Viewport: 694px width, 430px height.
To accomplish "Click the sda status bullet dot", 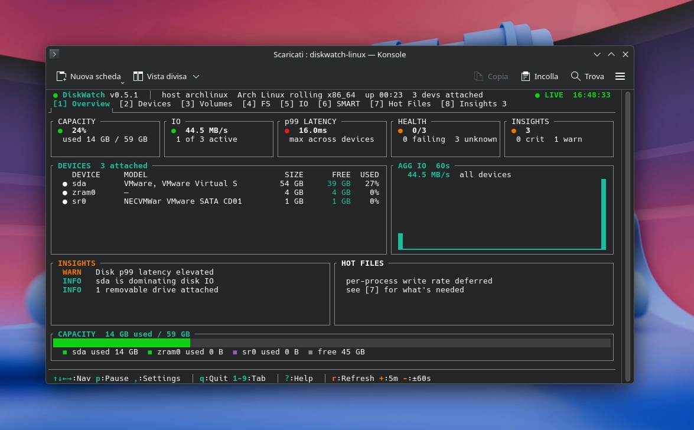I will click(64, 184).
